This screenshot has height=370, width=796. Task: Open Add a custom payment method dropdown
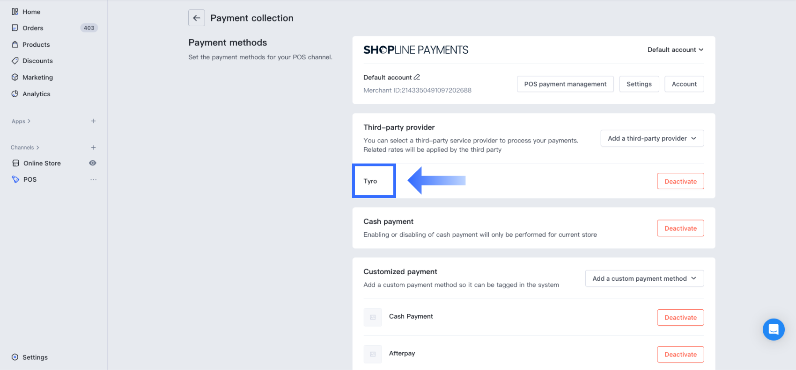pos(644,278)
